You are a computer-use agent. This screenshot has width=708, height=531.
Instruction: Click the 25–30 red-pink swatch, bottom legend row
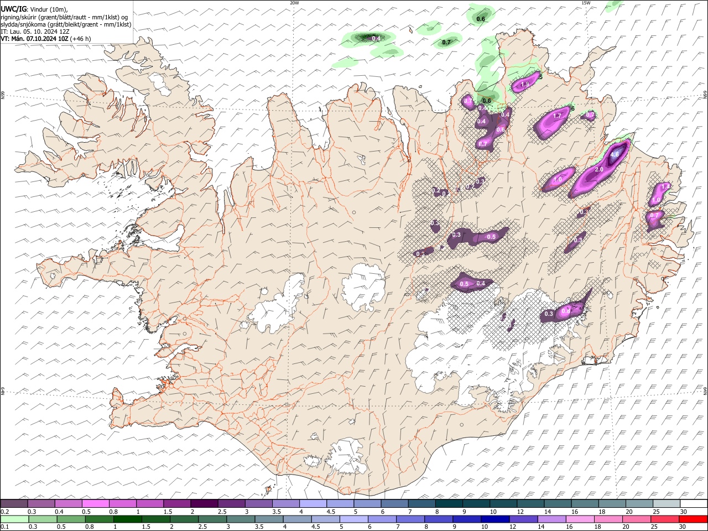tap(664, 519)
